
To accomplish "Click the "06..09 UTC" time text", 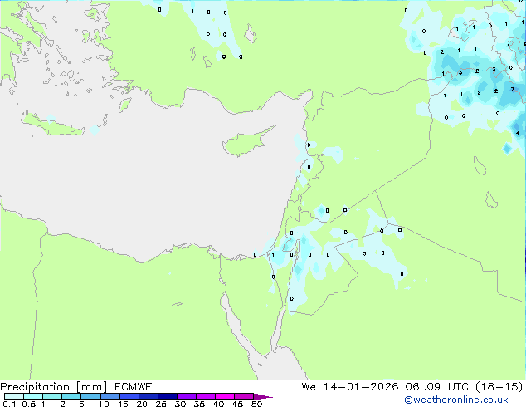I will tap(436, 387).
